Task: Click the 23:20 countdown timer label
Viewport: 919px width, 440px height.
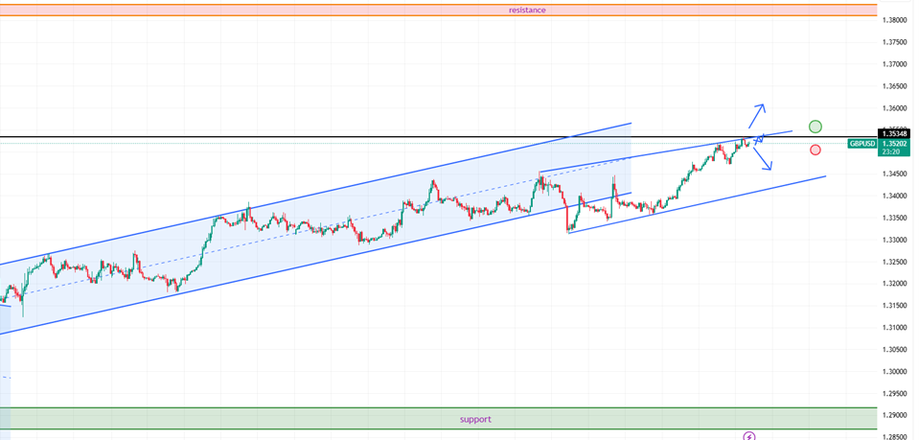Action: [x=890, y=151]
